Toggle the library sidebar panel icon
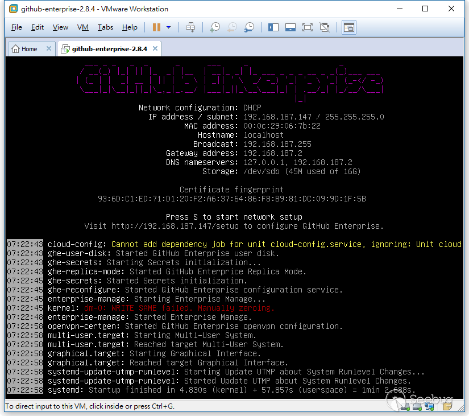Image resolution: width=469 pixels, height=416 pixels. point(273,27)
